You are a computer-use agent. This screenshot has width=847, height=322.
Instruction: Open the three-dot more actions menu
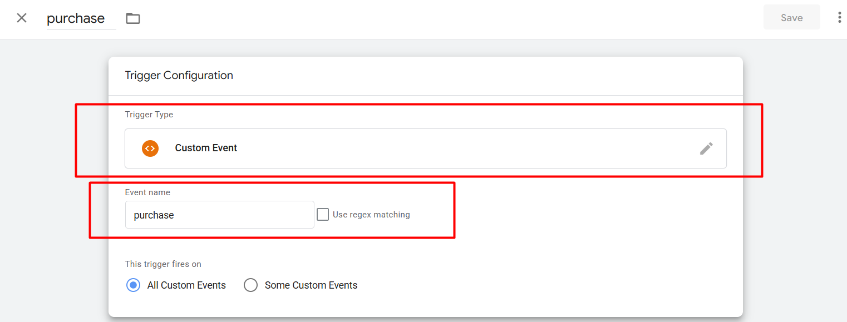[x=839, y=18]
